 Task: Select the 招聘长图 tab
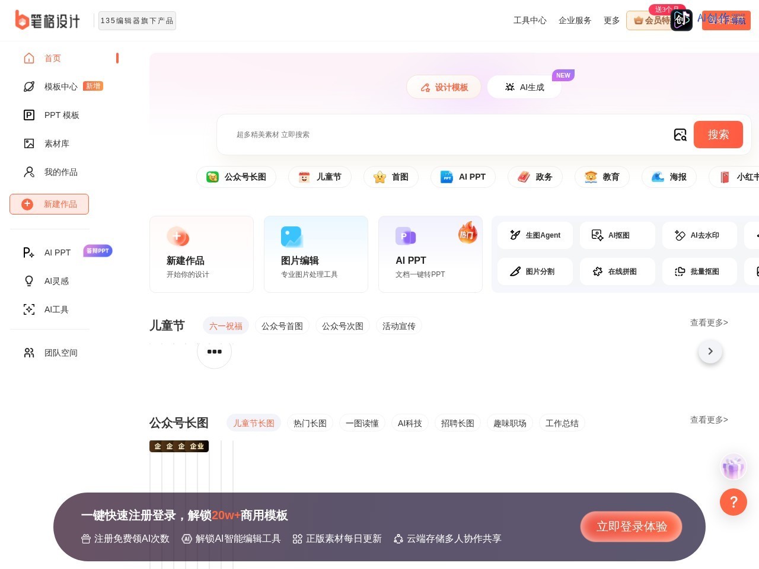(x=458, y=423)
